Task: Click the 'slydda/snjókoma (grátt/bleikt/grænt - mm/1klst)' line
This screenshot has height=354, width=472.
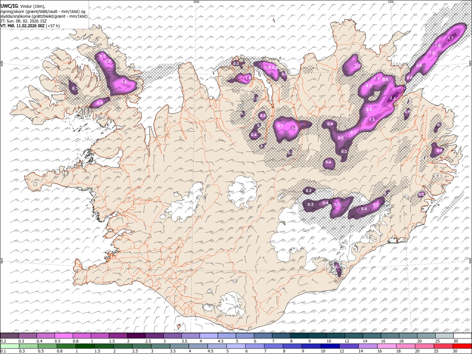Action: pyautogui.click(x=44, y=16)
